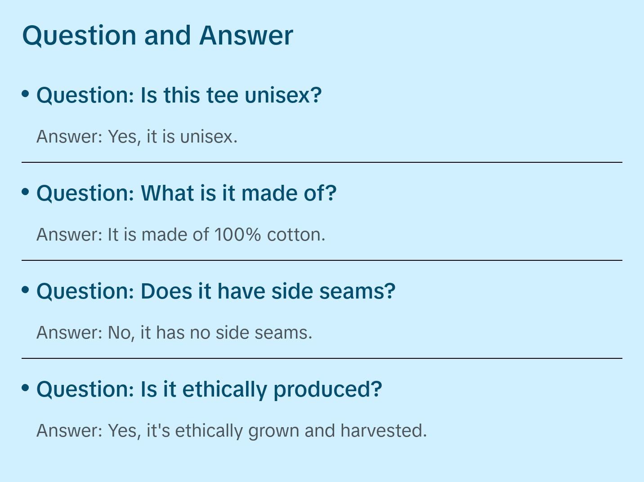Click bullet beside "What is it made of?"
This screenshot has height=482, width=644.
pyautogui.click(x=26, y=192)
